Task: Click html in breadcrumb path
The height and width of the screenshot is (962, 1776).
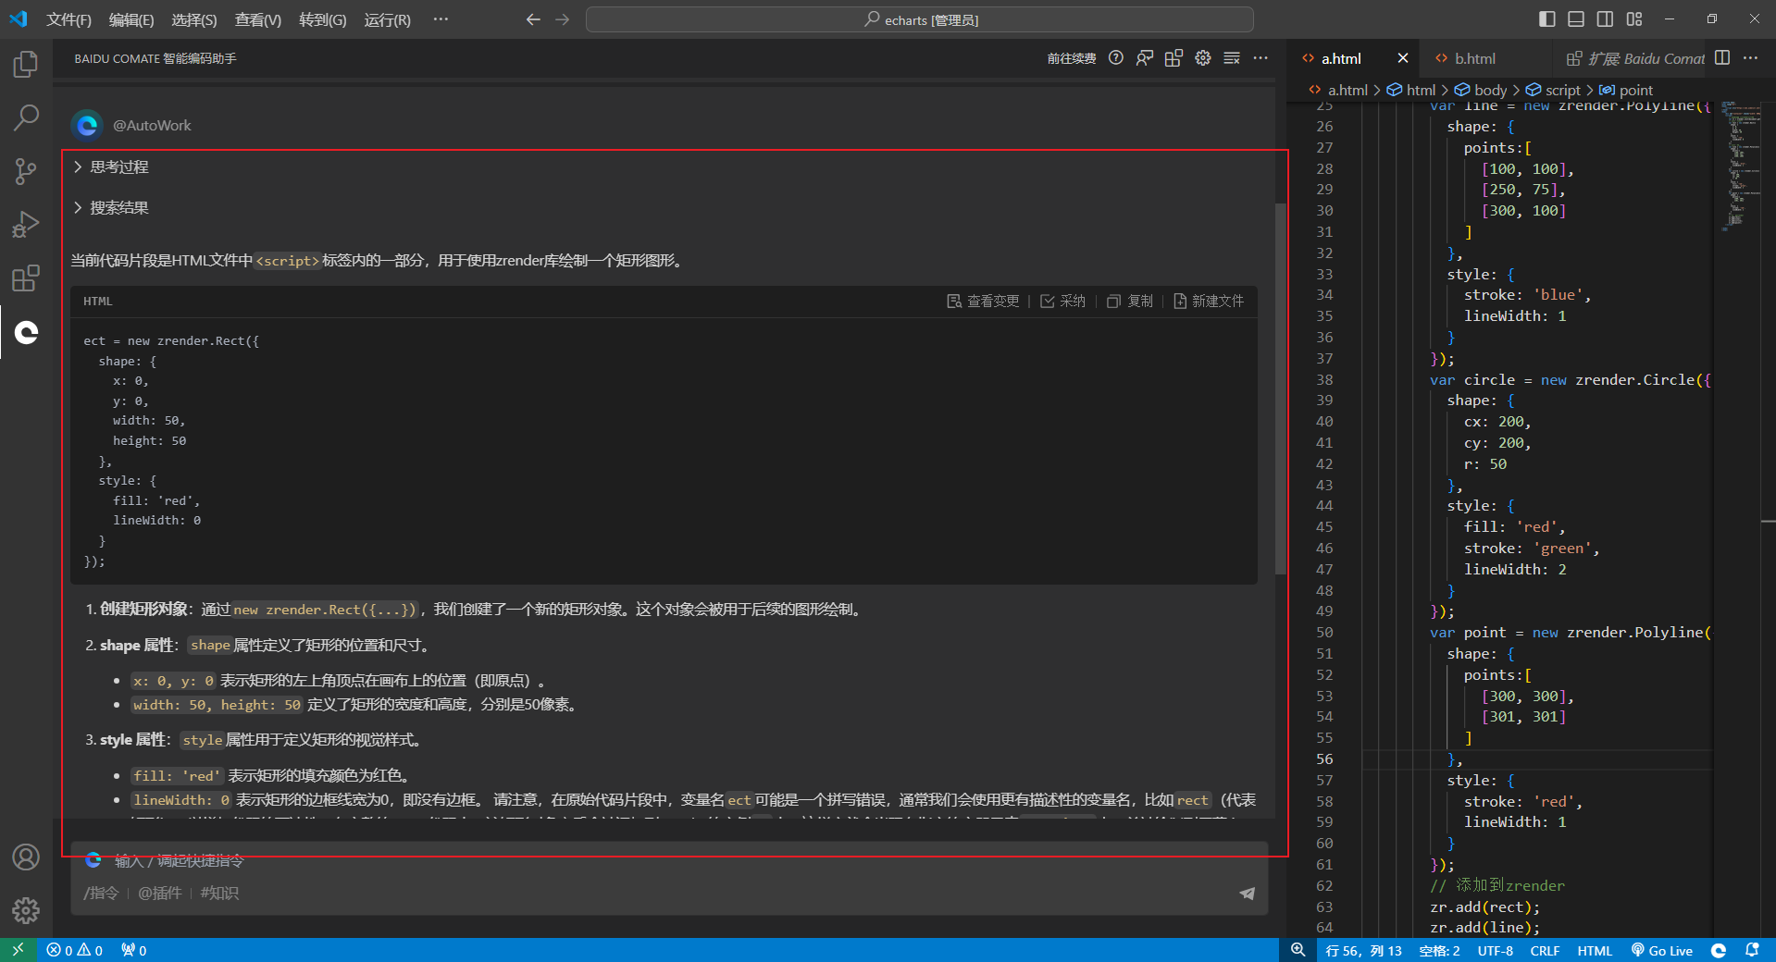Action: (1410, 90)
